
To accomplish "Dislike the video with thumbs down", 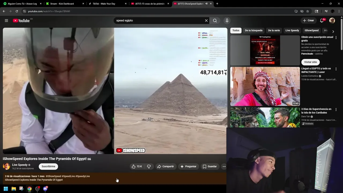I will coord(149,166).
